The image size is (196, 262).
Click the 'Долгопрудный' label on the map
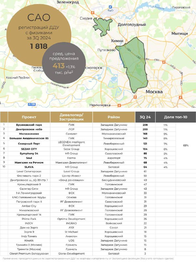[x=132, y=25]
